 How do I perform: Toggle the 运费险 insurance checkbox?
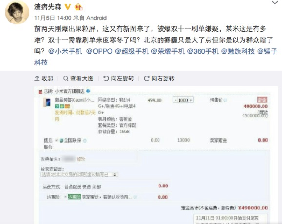[x=65, y=197]
